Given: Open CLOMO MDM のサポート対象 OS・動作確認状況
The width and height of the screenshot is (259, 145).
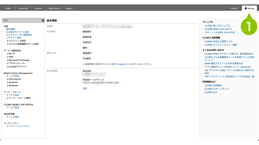Looking at the screenshot, I should pos(229,54).
